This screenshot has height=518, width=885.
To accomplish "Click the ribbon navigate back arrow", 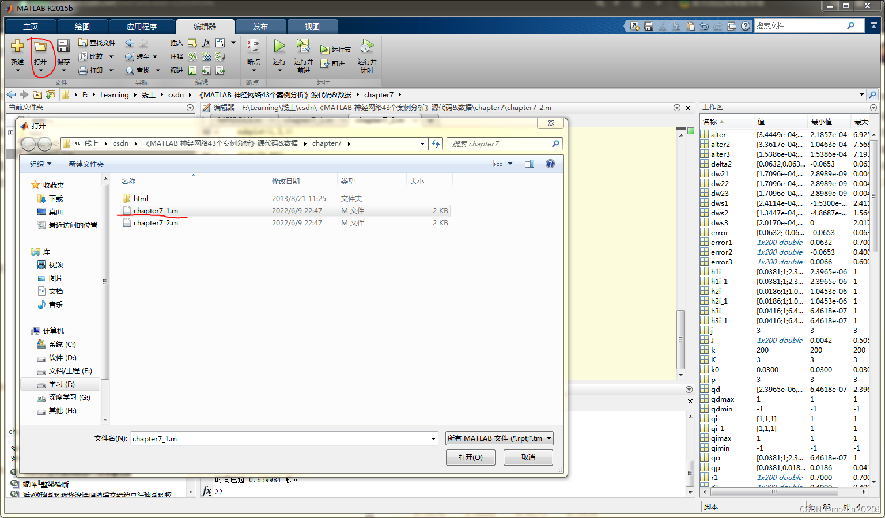I will pyautogui.click(x=130, y=43).
